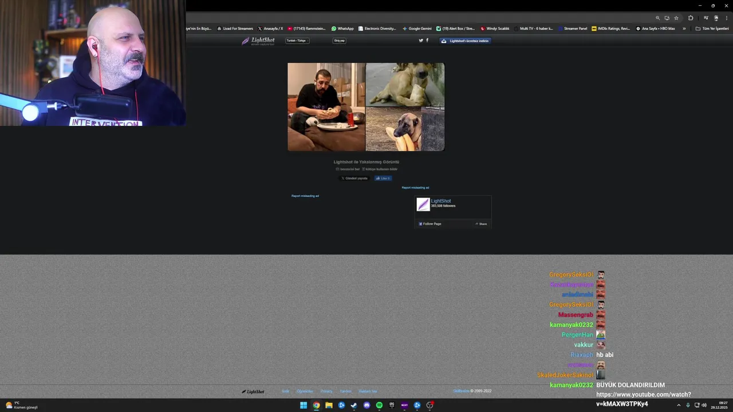Image resolution: width=733 pixels, height=412 pixels.
Task: Bookmark this page with star icon
Action: pyautogui.click(x=676, y=18)
